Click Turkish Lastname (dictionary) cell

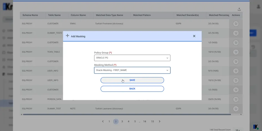[109, 109]
